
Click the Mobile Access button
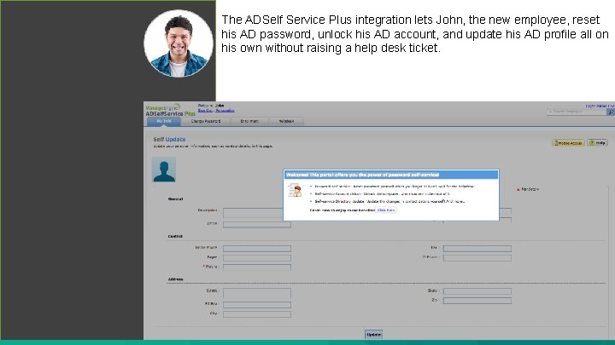(x=568, y=143)
